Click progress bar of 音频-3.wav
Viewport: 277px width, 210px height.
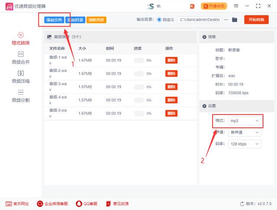pyautogui.click(x=139, y=87)
